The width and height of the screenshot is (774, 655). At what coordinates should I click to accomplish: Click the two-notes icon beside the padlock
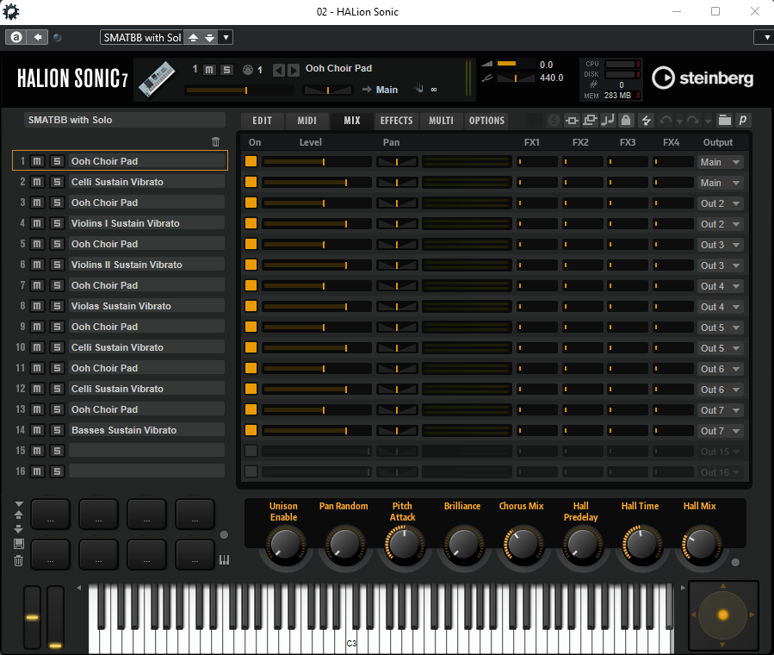(x=608, y=120)
